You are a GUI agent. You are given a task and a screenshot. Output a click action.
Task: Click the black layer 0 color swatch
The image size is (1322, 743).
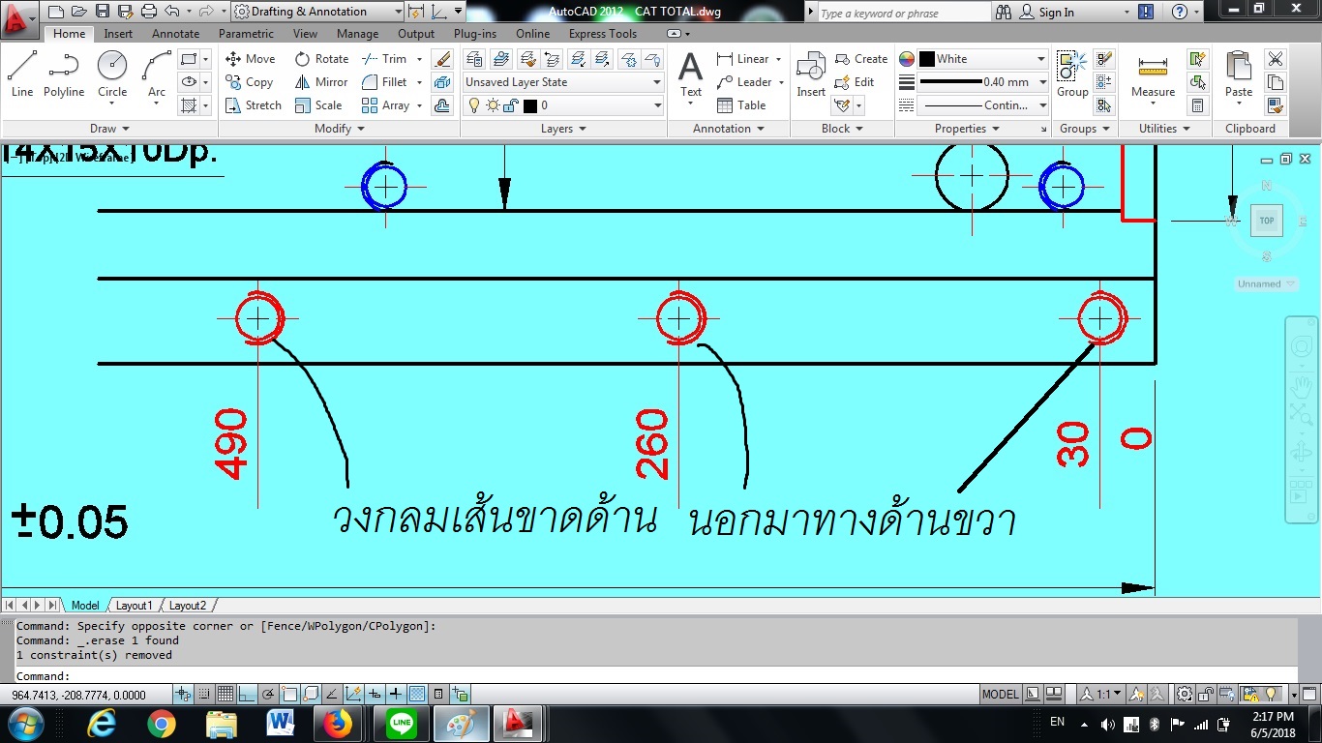[x=529, y=105]
